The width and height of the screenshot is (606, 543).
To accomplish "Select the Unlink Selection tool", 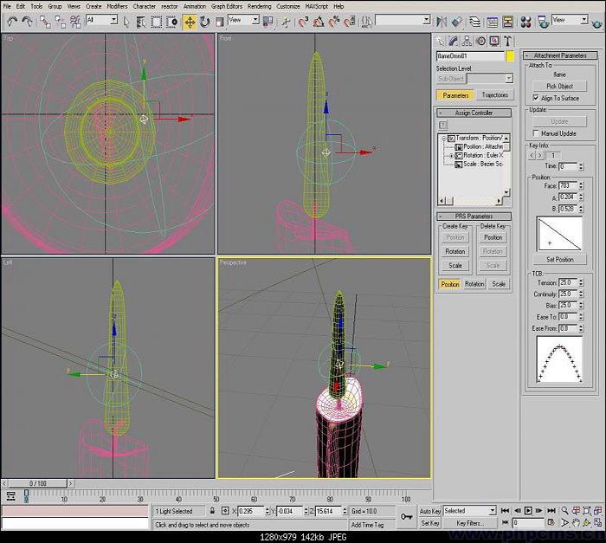I will [x=61, y=22].
